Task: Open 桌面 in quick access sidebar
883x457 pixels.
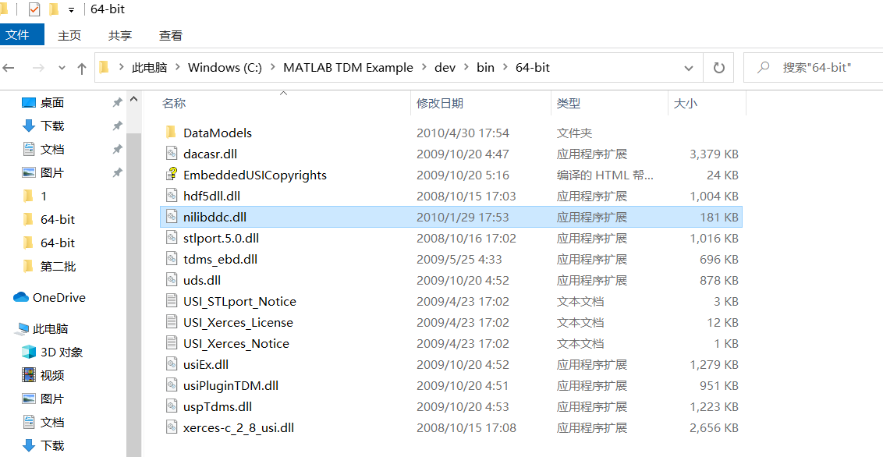Action: click(x=52, y=103)
